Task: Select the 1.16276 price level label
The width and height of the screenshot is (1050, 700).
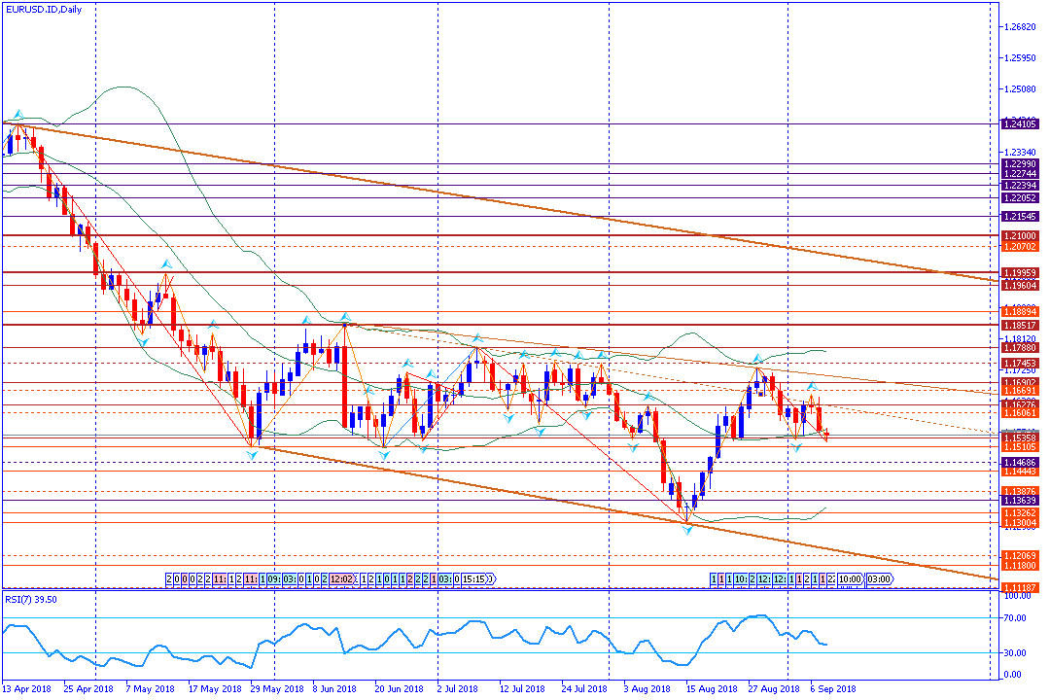Action: pyautogui.click(x=1020, y=404)
